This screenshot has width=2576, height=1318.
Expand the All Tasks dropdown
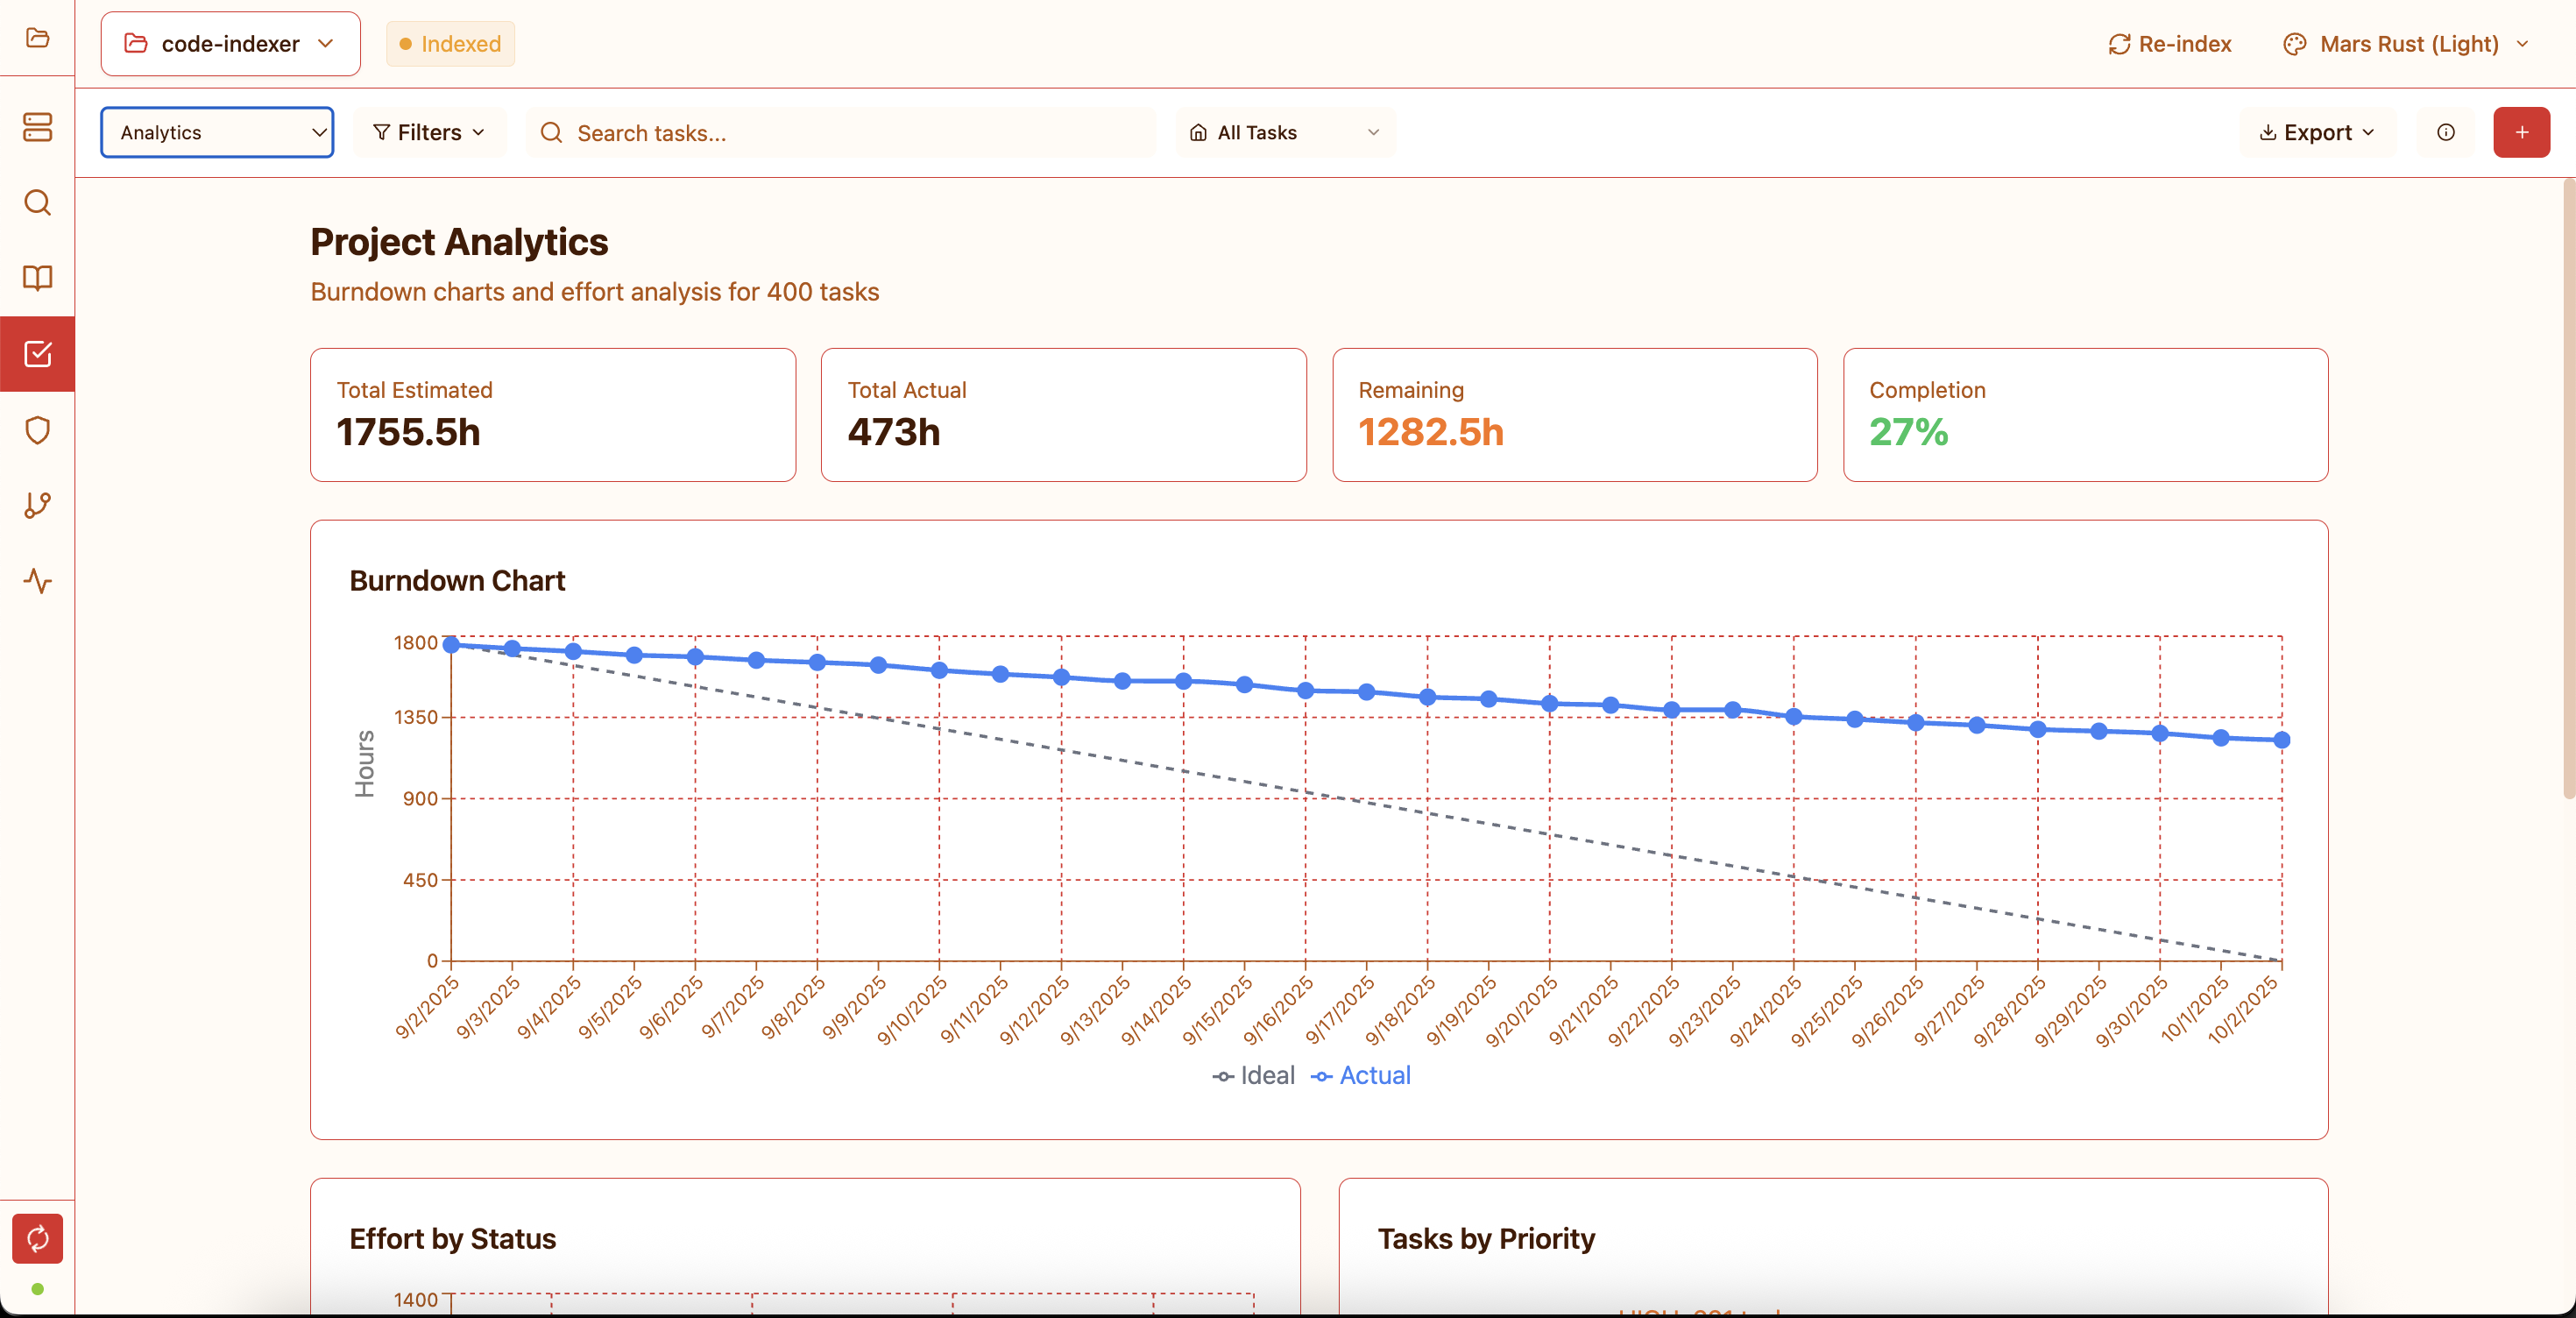click(1284, 132)
